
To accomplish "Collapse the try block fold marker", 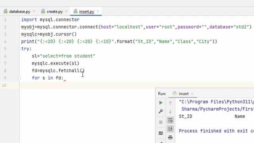I will [x=19, y=49].
